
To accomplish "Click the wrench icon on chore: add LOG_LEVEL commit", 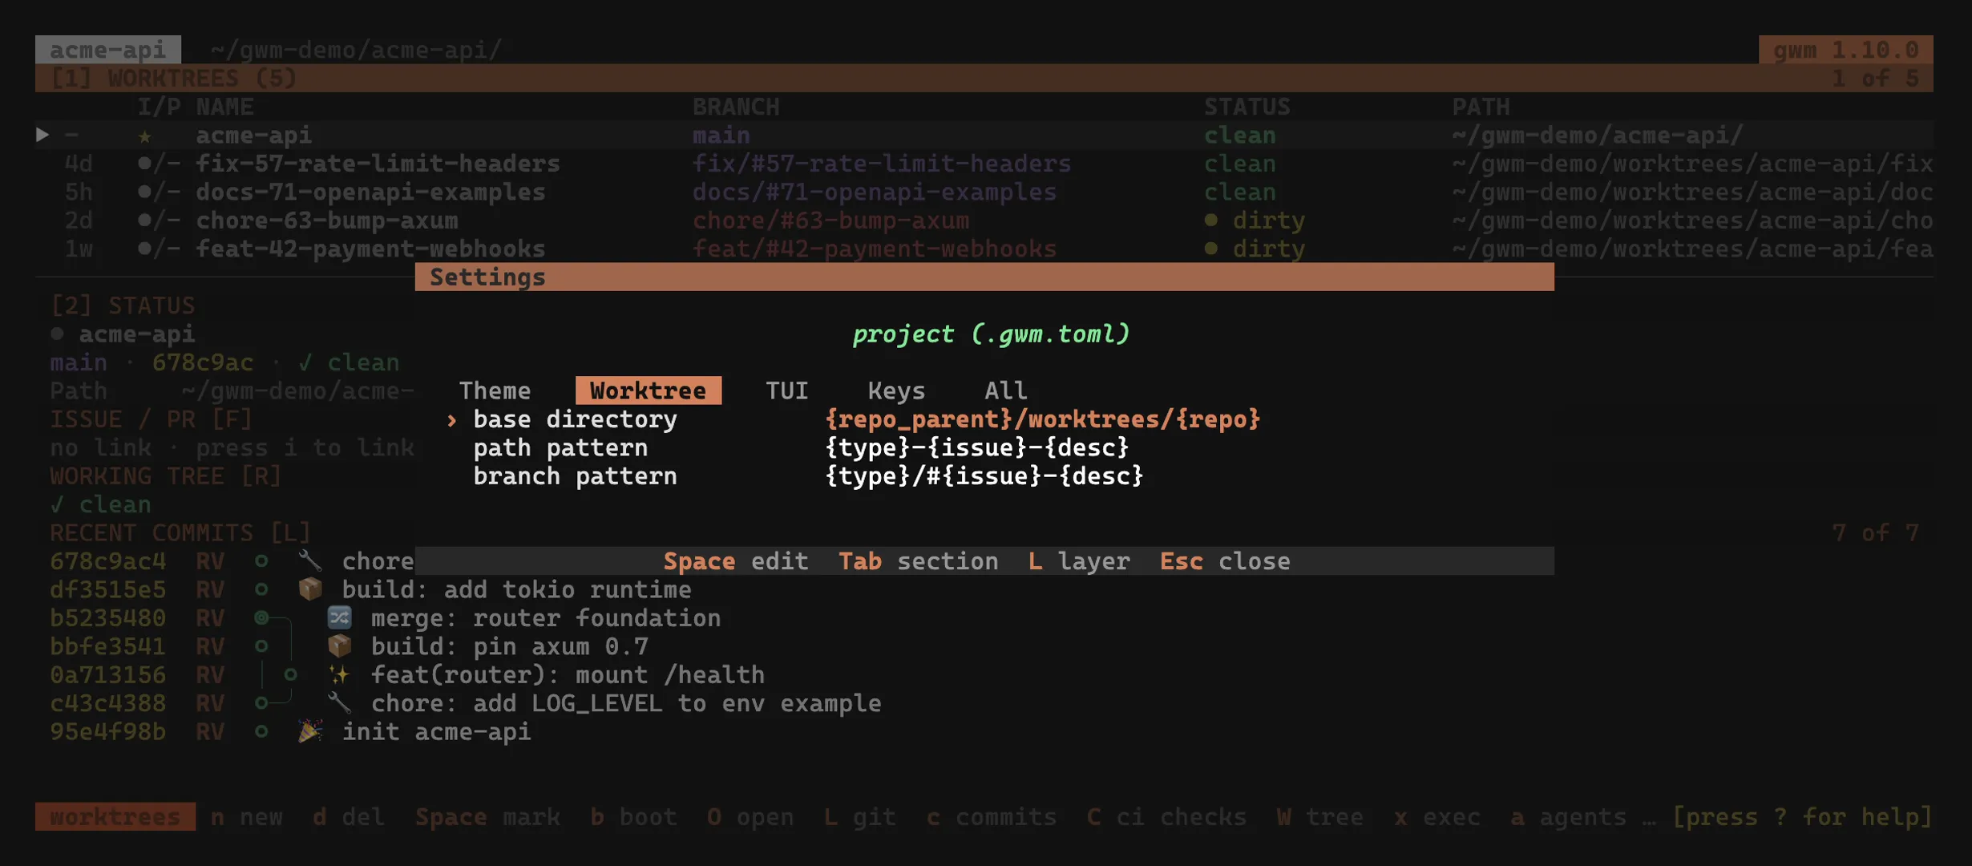I will (340, 703).
